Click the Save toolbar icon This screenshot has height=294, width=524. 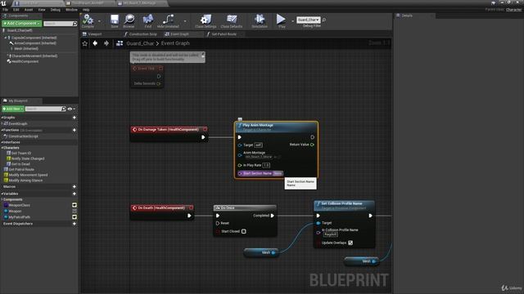click(x=115, y=20)
